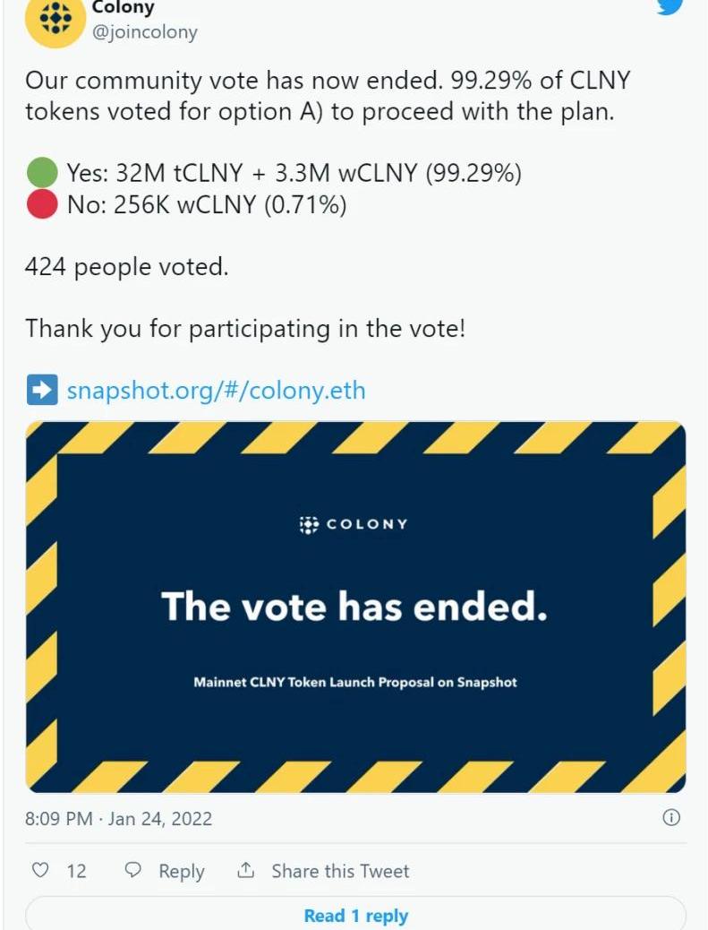This screenshot has width=708, height=930.
Task: Open the snapshot.org/#/colony.eth link
Action: pos(216,391)
